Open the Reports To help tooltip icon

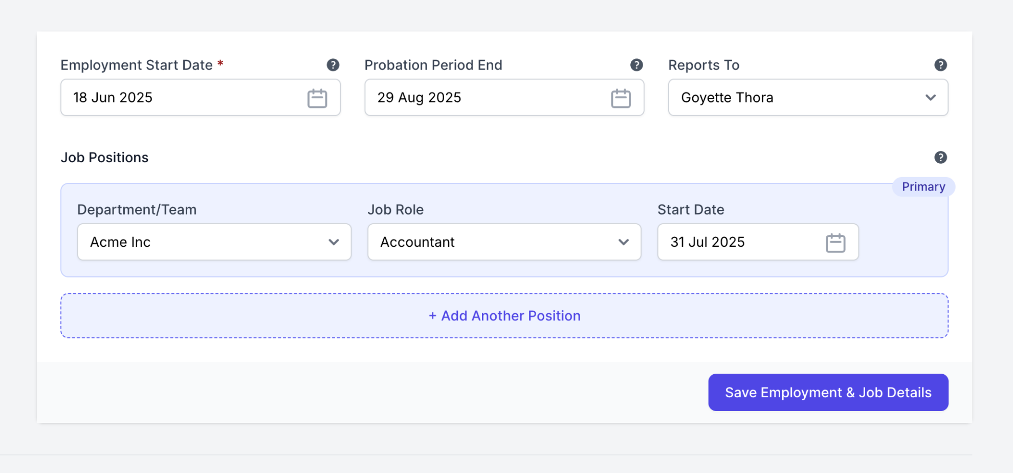pyautogui.click(x=940, y=65)
